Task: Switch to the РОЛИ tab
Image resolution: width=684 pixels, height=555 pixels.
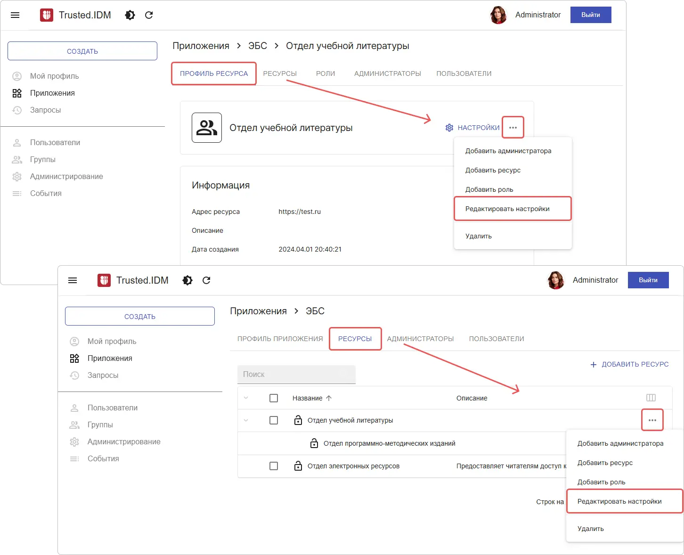Action: tap(326, 73)
